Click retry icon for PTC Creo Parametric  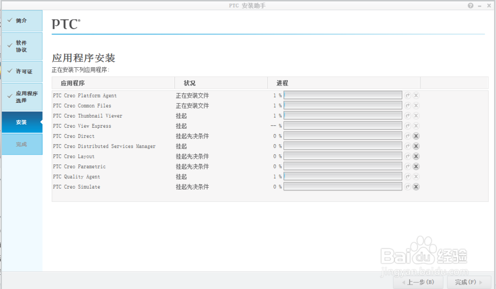pos(408,166)
